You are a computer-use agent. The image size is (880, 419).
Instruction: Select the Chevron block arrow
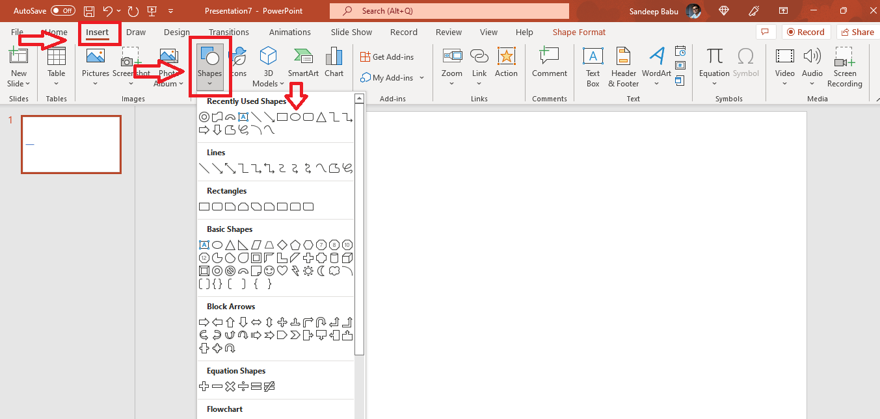[295, 335]
